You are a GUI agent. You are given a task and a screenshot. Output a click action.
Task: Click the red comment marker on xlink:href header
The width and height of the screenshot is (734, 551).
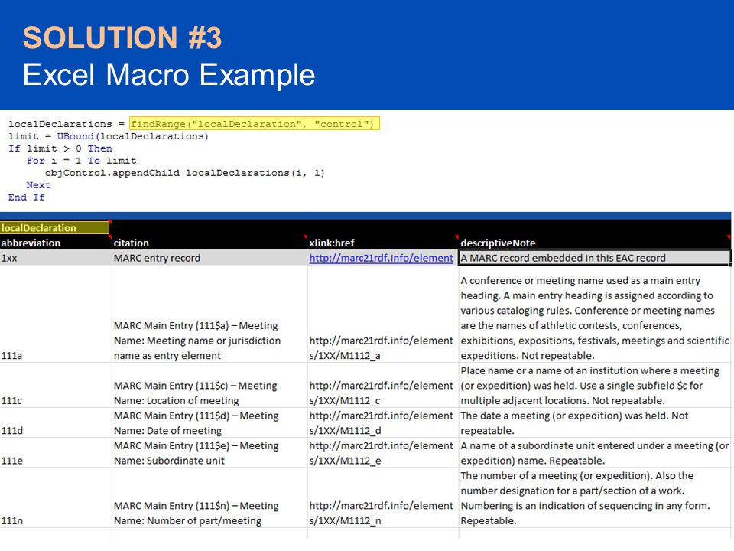click(x=456, y=237)
